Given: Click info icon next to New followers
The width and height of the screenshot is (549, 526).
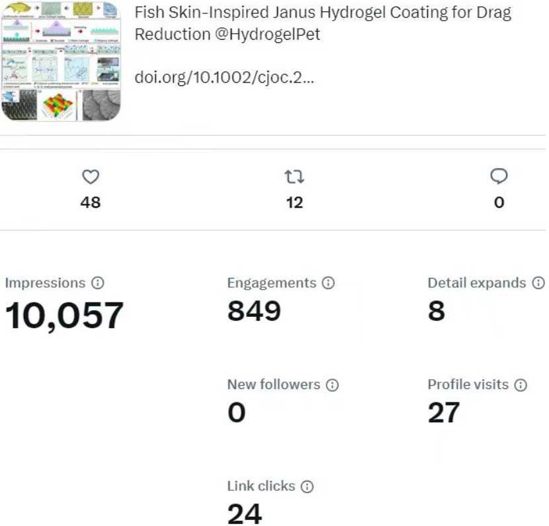Looking at the screenshot, I should pyautogui.click(x=332, y=384).
